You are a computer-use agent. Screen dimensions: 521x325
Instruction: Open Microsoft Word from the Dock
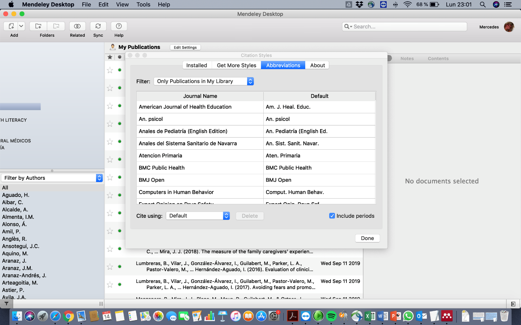pos(383,316)
